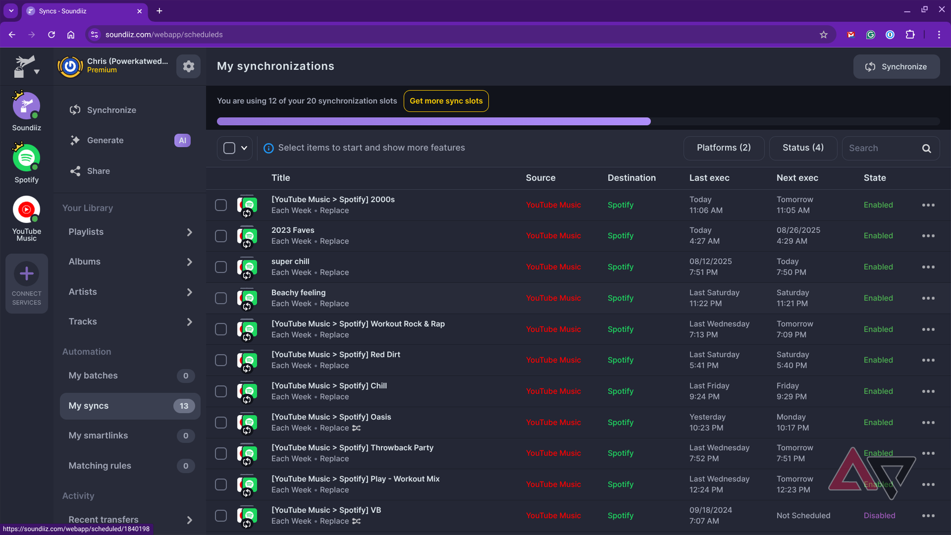The image size is (951, 535).
Task: Select the Spotify service icon in sidebar
Action: [27, 158]
